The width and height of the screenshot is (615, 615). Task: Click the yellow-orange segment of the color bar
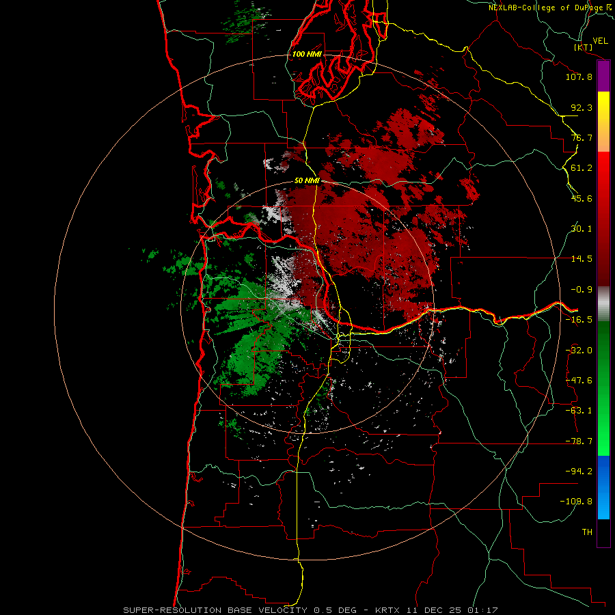tap(603, 122)
